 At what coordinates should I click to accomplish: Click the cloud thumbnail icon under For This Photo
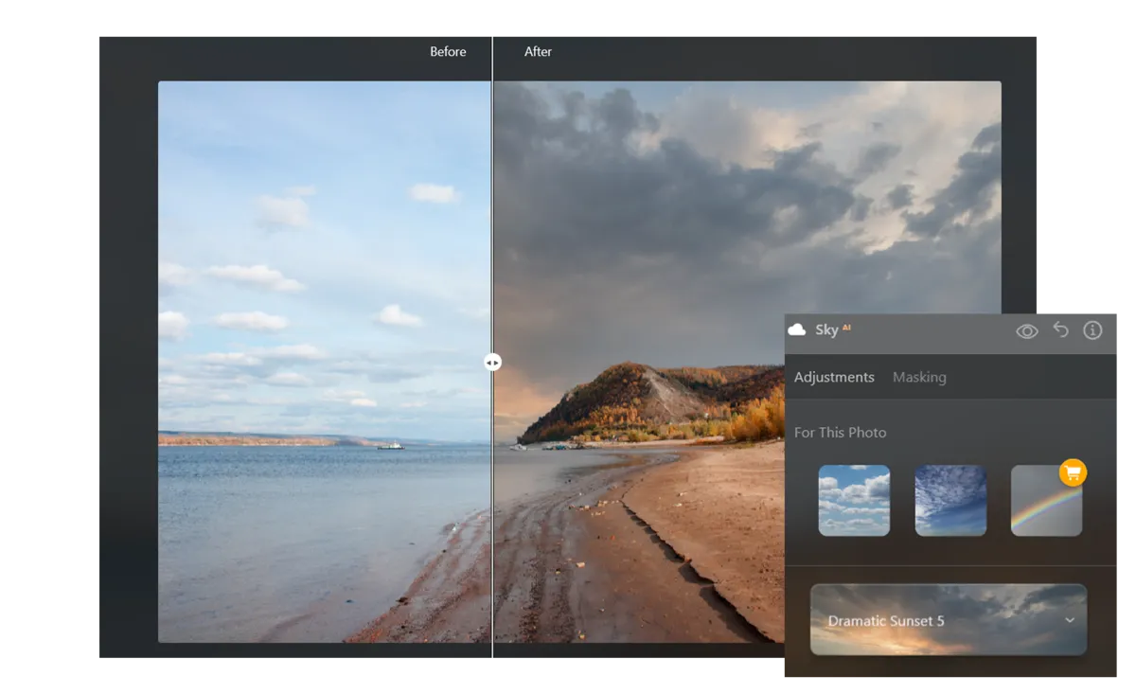pyautogui.click(x=854, y=500)
